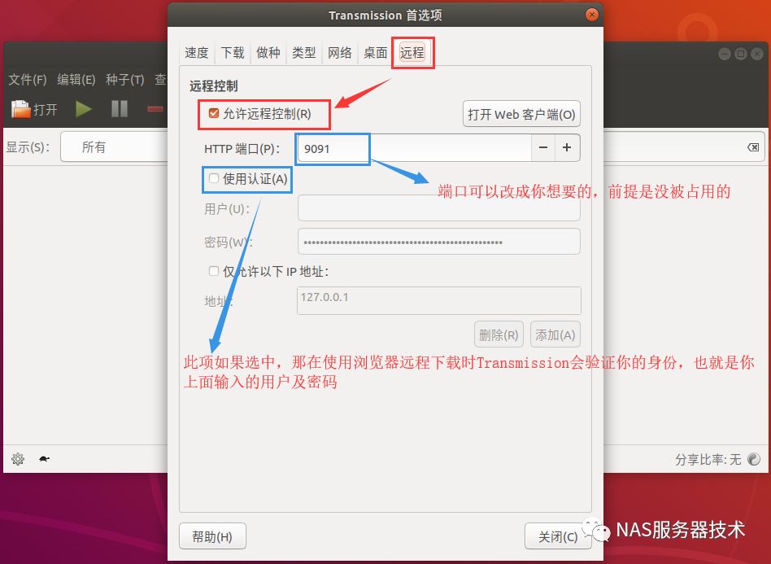This screenshot has width=771, height=564.
Task: Increase HTTP port with plus button
Action: [567, 147]
